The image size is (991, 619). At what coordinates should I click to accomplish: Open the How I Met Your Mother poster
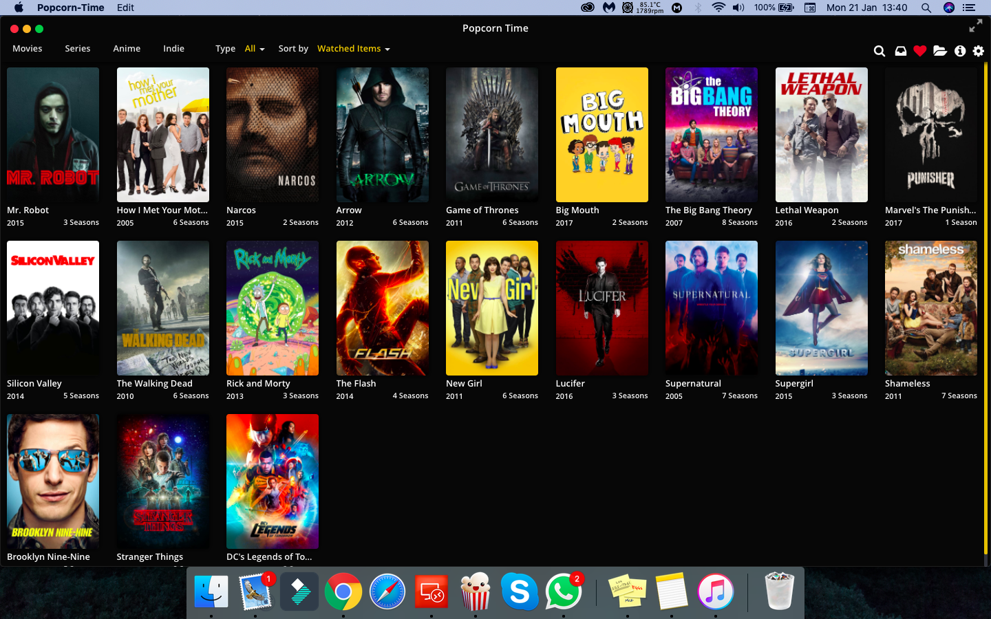point(163,135)
